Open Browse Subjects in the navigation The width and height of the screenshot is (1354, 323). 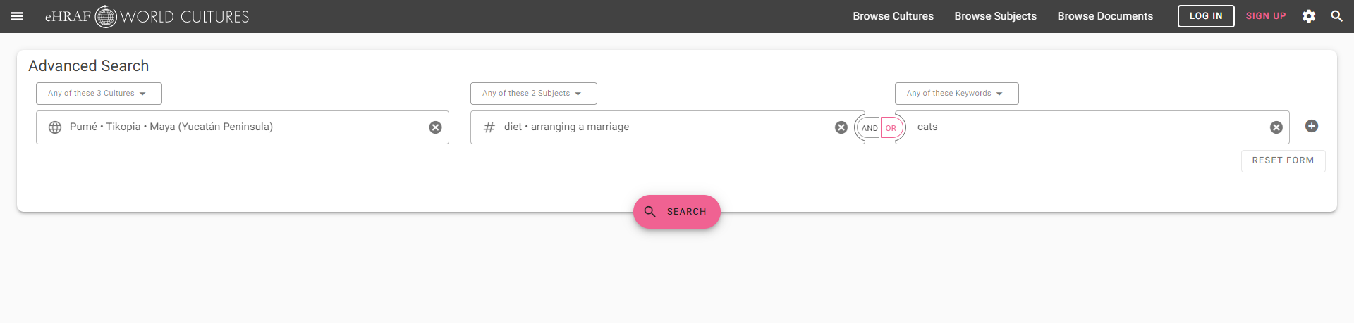(995, 16)
